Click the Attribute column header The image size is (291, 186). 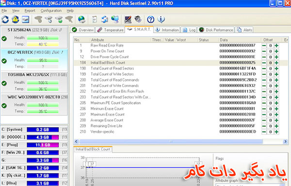pyautogui.click(x=120, y=40)
